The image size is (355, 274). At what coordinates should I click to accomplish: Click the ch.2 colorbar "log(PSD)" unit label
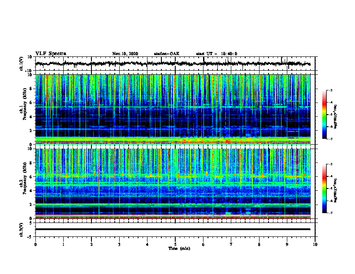tap(335, 190)
